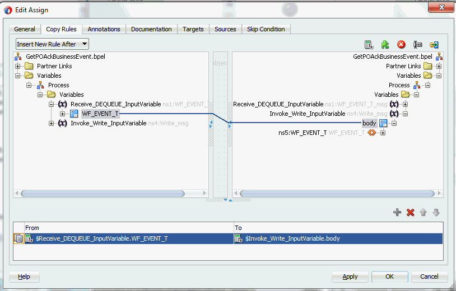456x291 pixels.
Task: Click the WF_EVENT_T part icon in left tree
Action: coord(74,114)
